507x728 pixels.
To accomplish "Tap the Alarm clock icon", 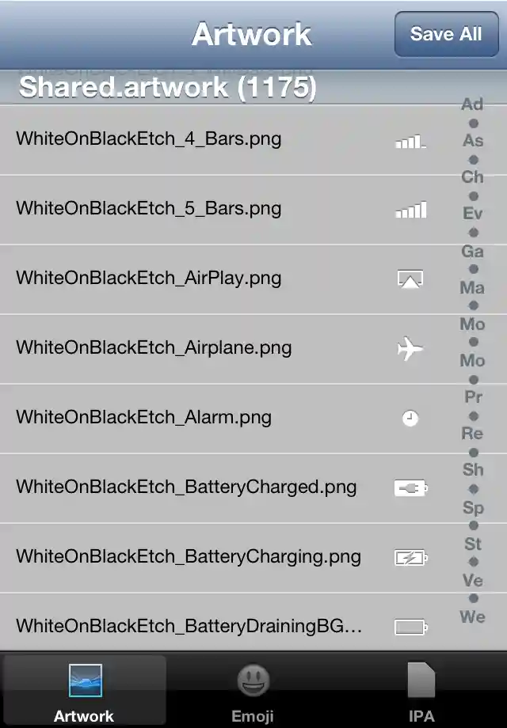I will click(410, 419).
